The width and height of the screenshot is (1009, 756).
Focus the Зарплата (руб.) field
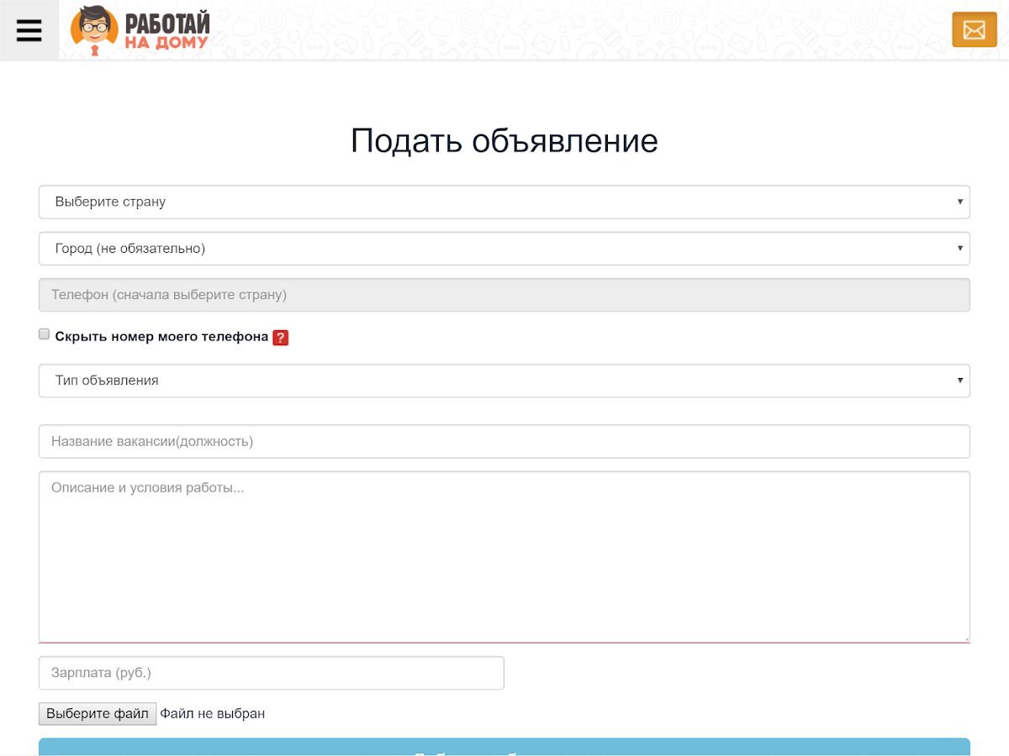(272, 673)
